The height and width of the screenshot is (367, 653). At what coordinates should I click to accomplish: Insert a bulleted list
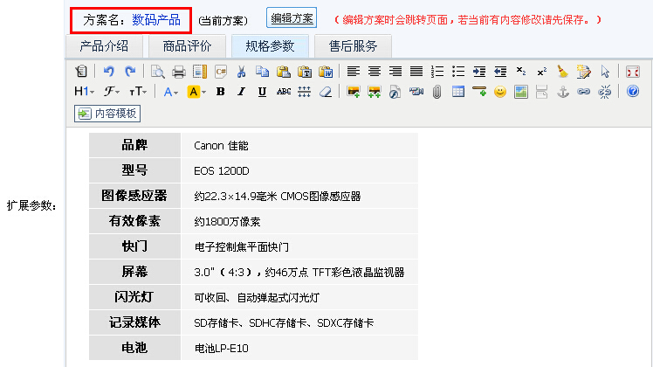tap(458, 72)
